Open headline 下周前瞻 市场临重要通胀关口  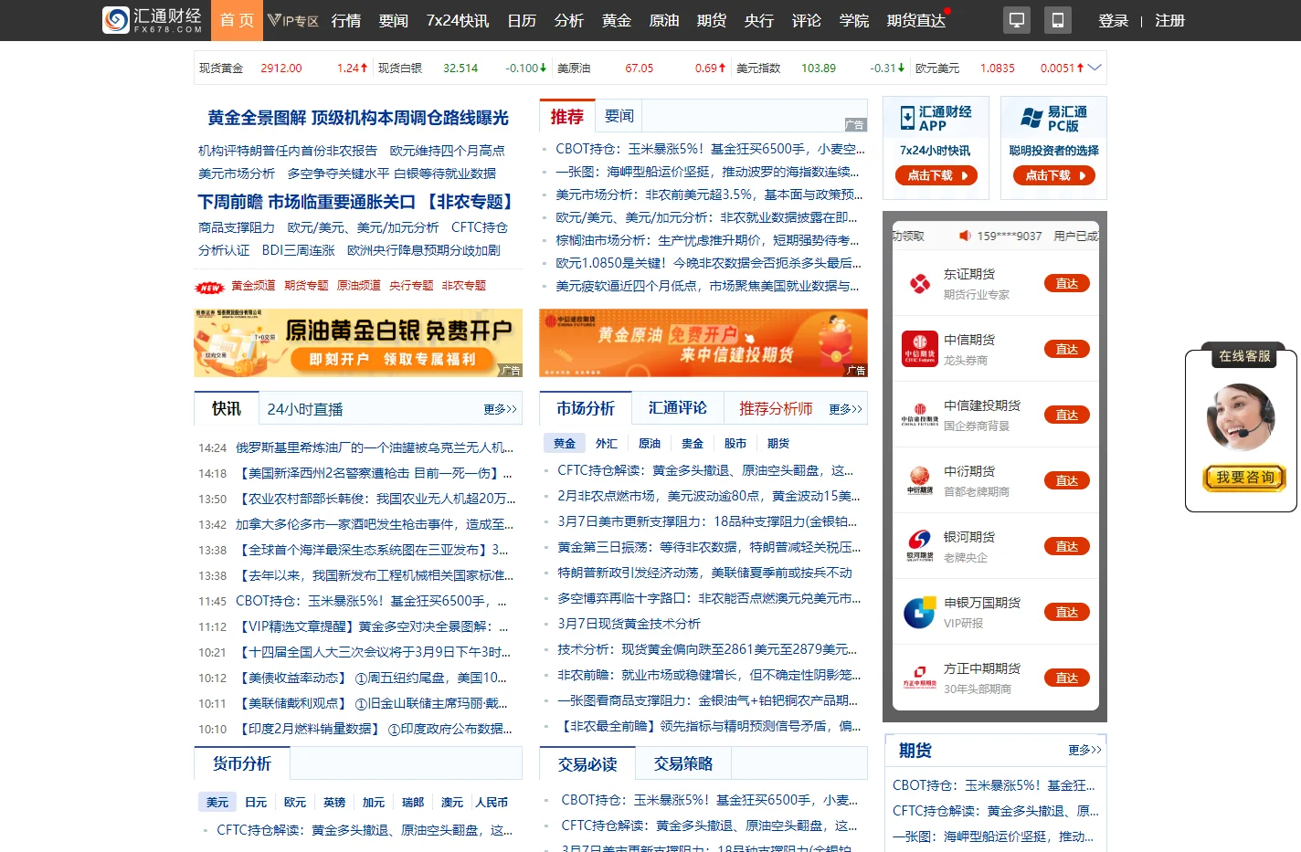tap(306, 202)
